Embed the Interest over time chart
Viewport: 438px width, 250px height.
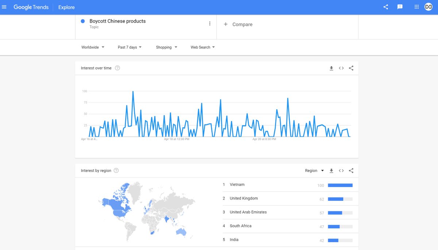341,68
